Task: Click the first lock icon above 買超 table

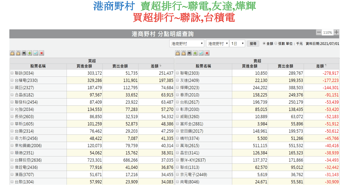Action: (x=12, y=53)
